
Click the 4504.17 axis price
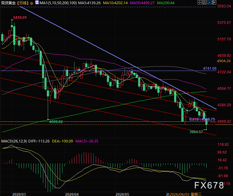coord(224,88)
